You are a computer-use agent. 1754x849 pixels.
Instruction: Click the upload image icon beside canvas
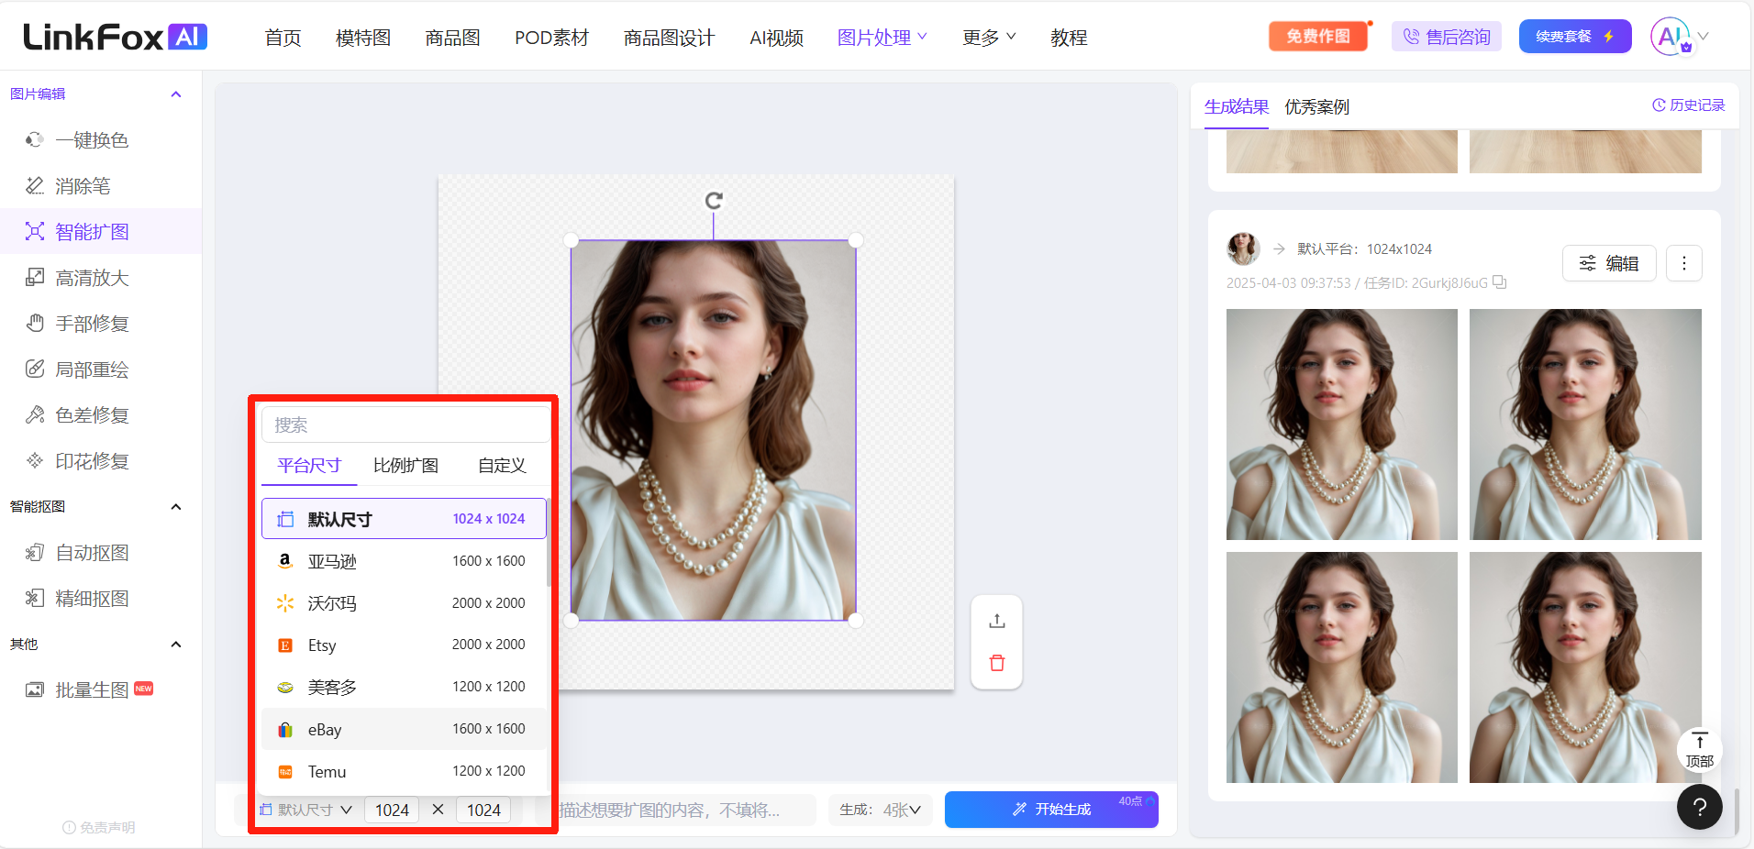(x=997, y=621)
